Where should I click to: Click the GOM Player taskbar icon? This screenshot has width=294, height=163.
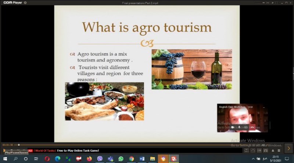click(x=174, y=159)
